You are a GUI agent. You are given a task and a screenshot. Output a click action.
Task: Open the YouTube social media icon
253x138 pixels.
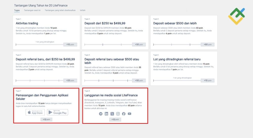129,114
